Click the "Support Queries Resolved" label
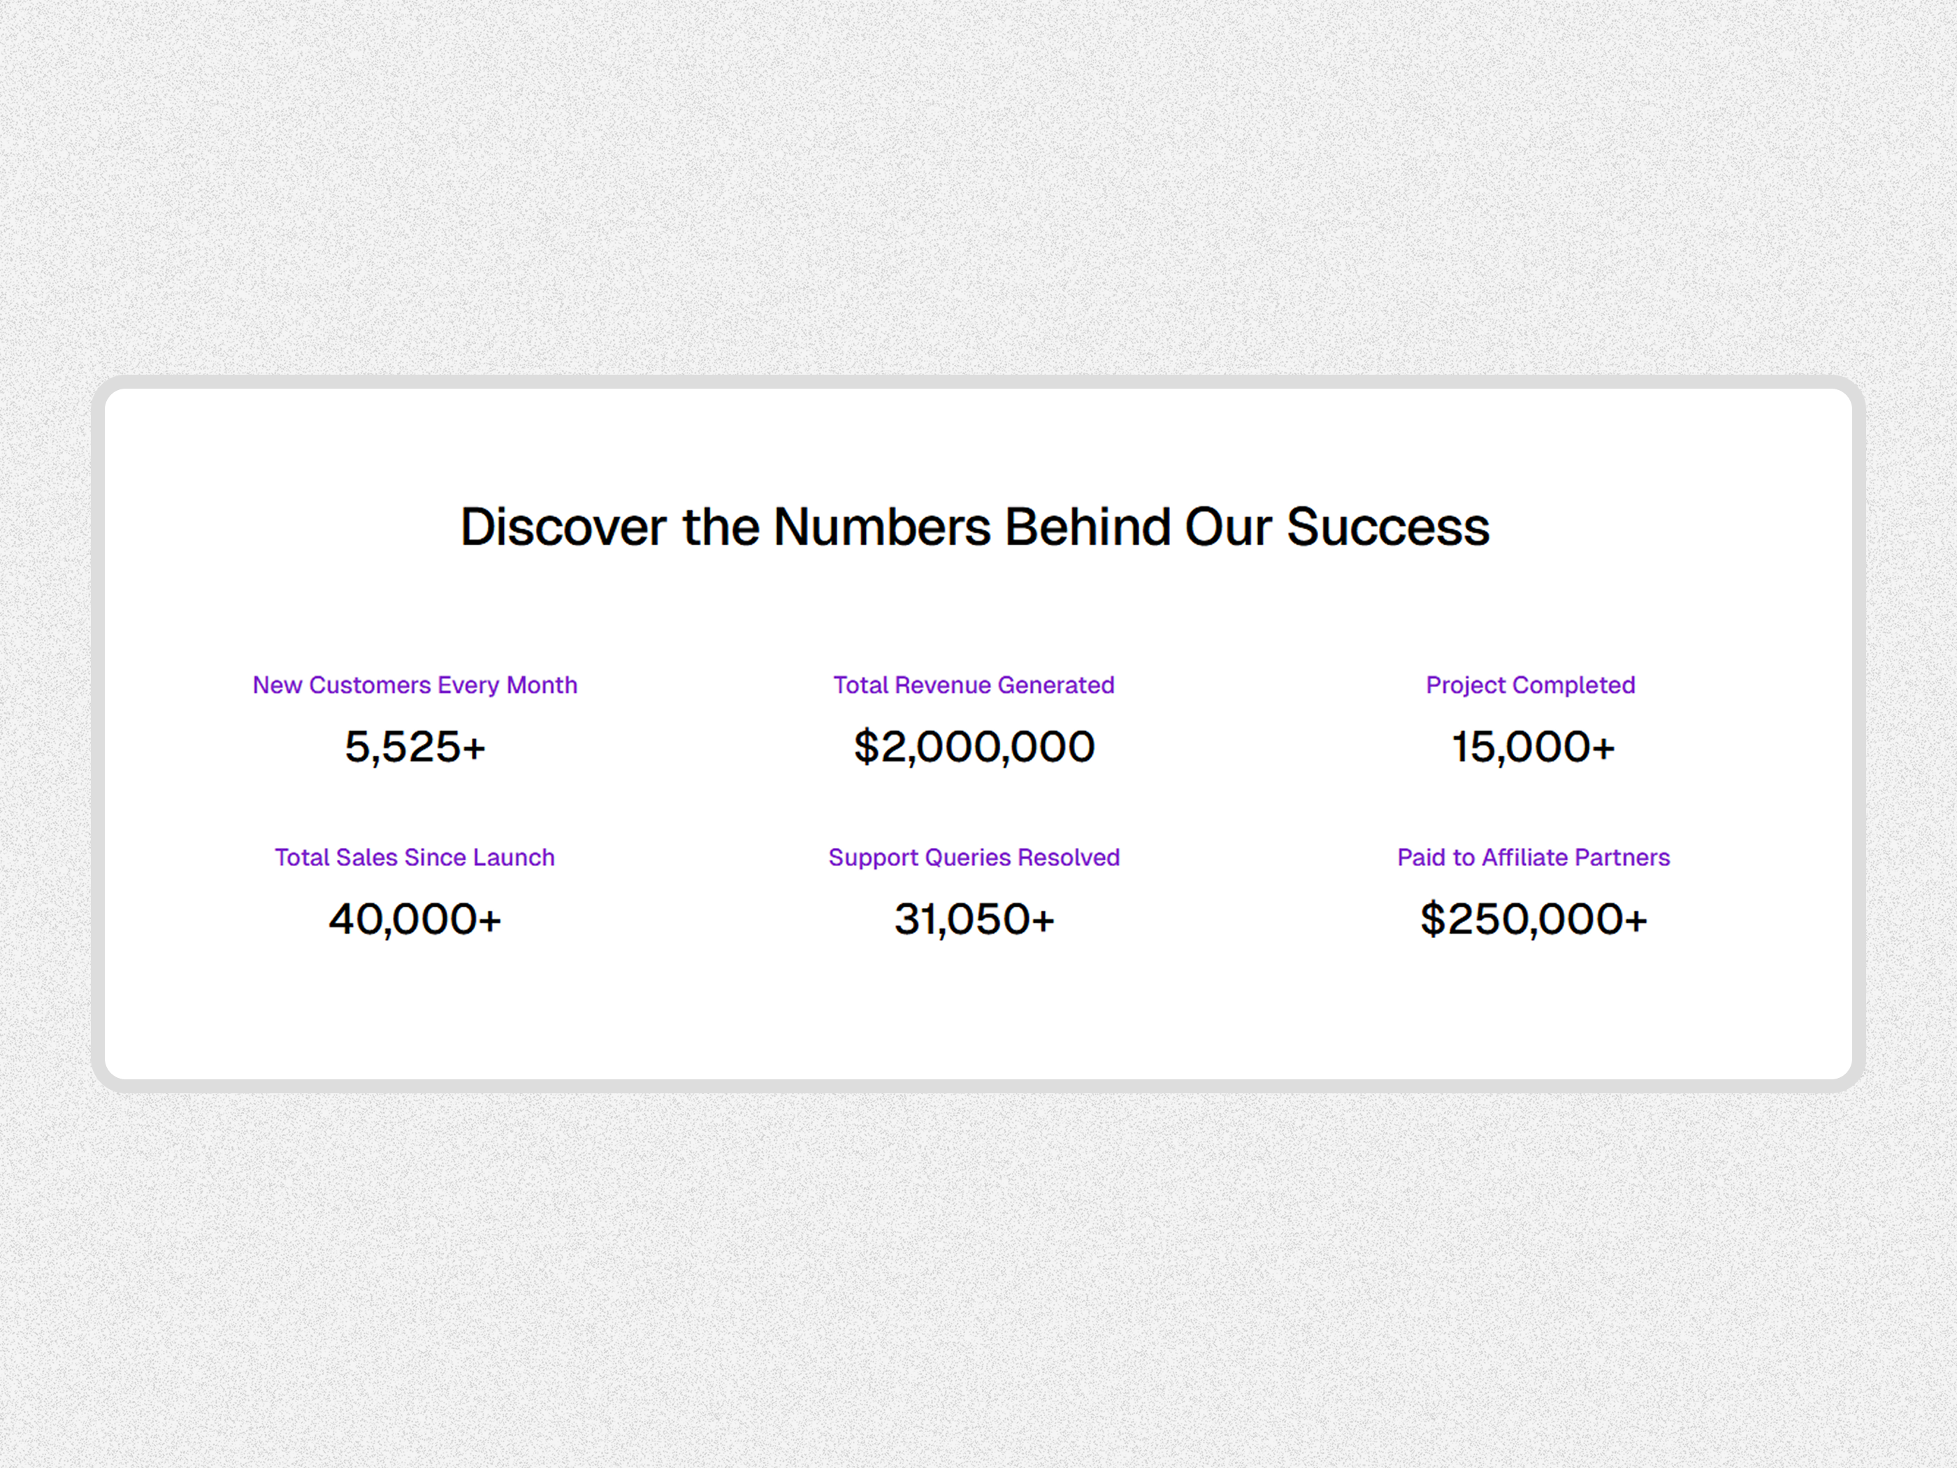1957x1468 pixels. tap(974, 858)
